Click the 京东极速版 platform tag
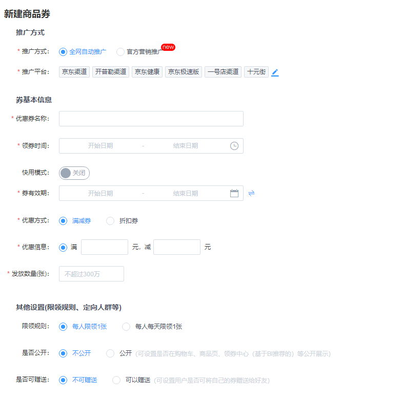The height and width of the screenshot is (394, 402). tap(184, 72)
